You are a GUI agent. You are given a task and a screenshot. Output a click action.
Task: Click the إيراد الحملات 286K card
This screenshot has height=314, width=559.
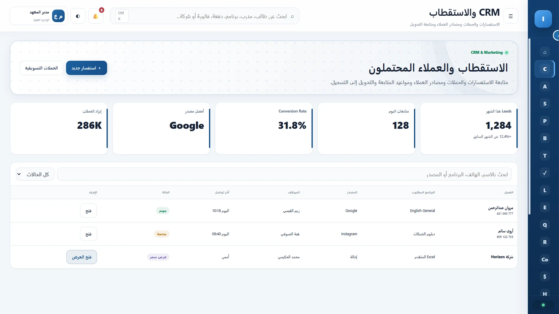click(x=59, y=128)
